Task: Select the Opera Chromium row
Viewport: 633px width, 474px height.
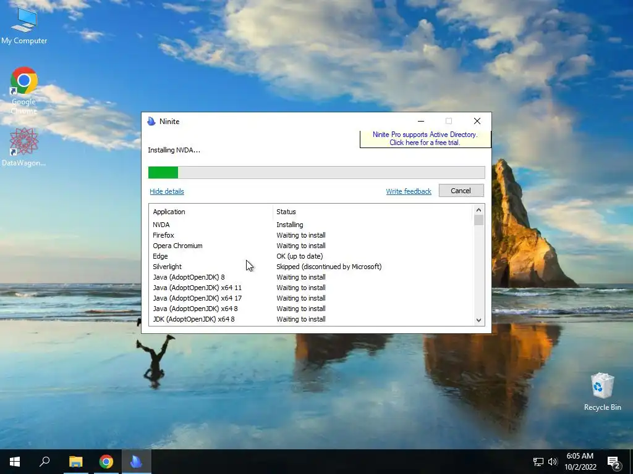Action: [312, 246]
